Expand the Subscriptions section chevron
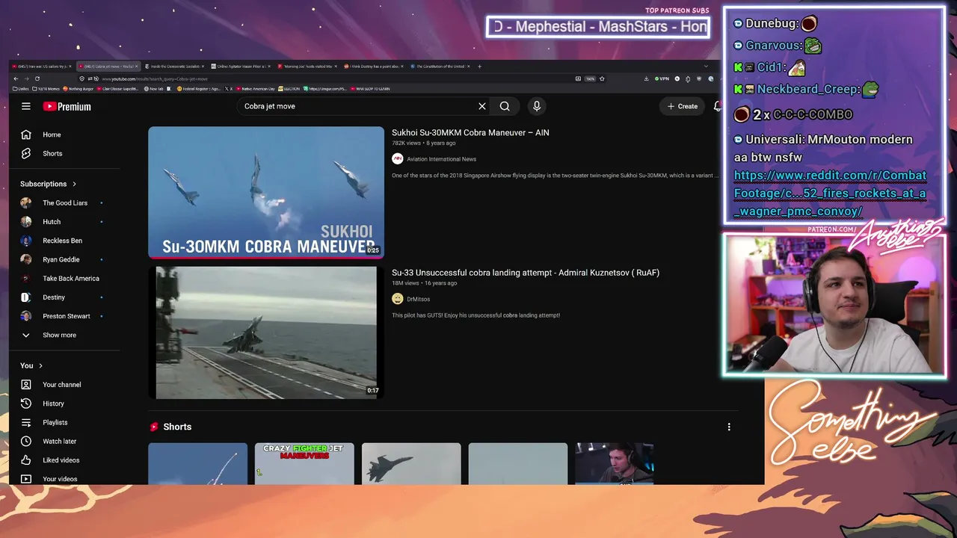Screen dimensions: 957x538 (x=74, y=184)
